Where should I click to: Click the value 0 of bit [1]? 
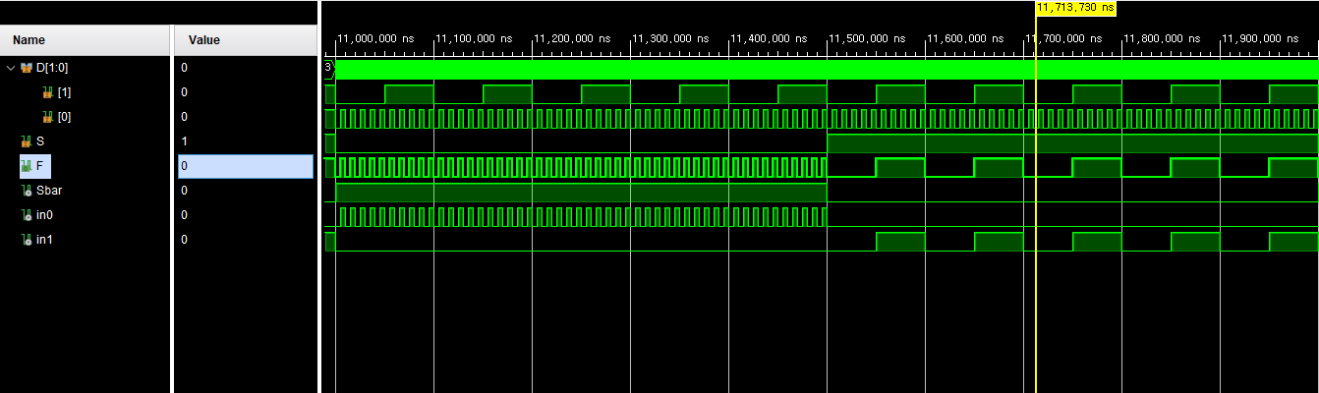pyautogui.click(x=184, y=92)
